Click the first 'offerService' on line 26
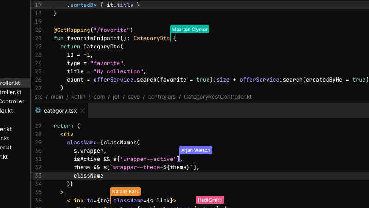This screenshot has width=369, height=208. click(x=113, y=80)
